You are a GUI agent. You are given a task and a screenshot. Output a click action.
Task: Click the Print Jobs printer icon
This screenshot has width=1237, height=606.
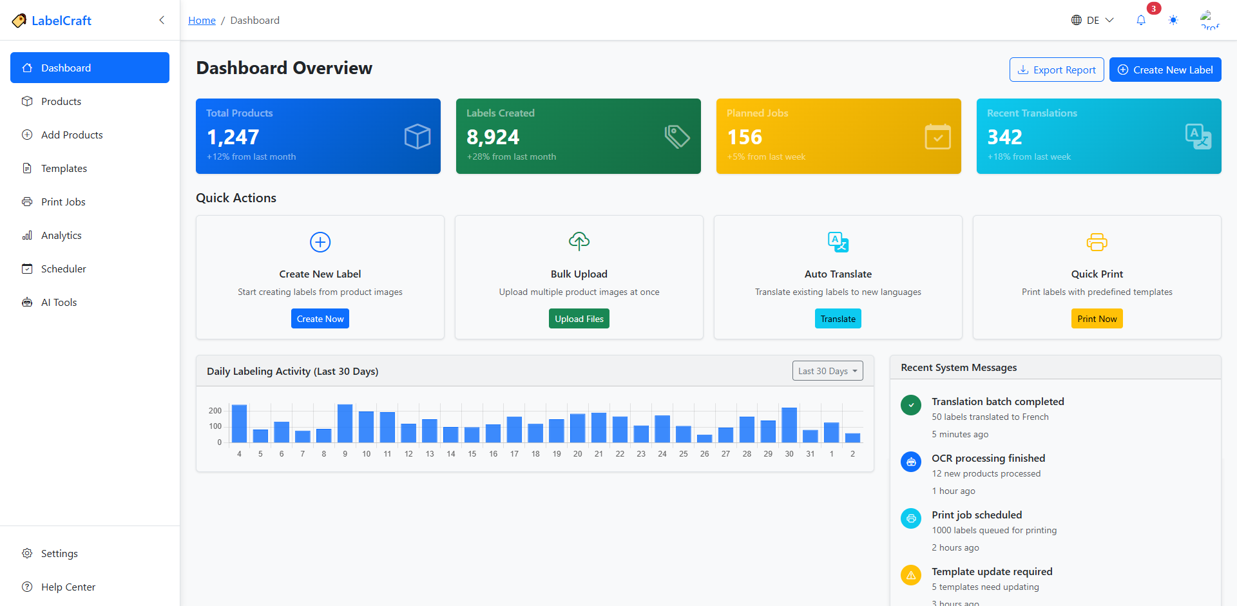(x=27, y=202)
